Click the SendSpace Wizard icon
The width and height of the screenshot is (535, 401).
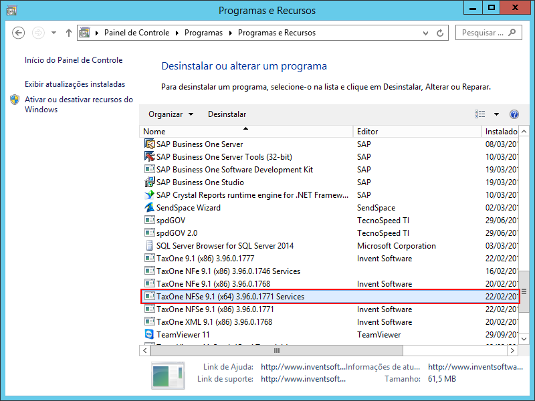pos(149,207)
